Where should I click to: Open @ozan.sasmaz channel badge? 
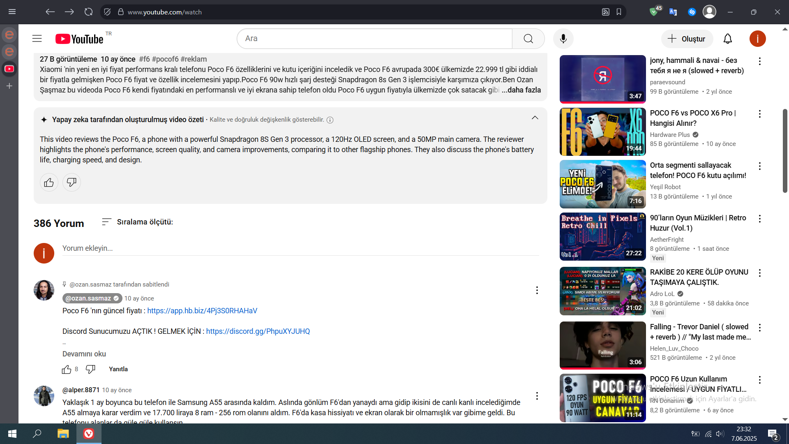point(92,298)
